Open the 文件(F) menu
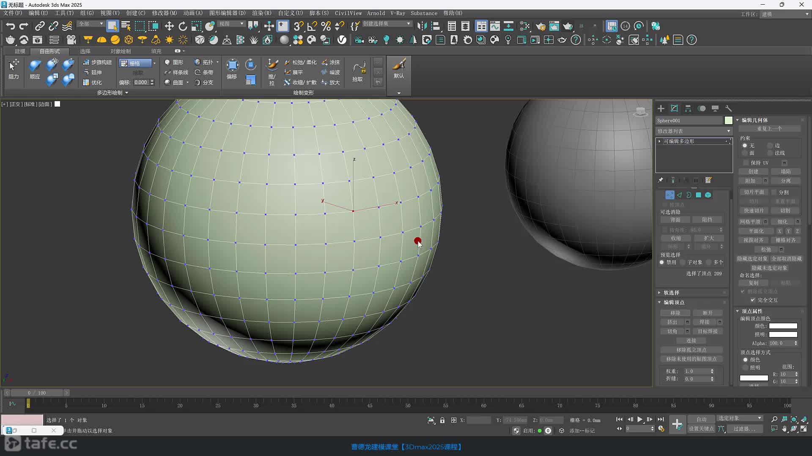This screenshot has width=812, height=456. pyautogui.click(x=13, y=13)
